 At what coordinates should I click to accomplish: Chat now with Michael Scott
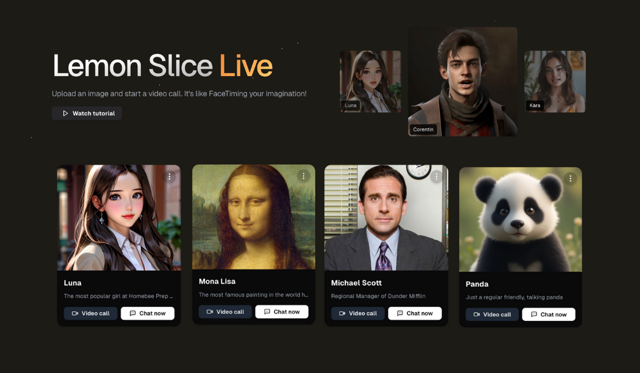(x=414, y=313)
